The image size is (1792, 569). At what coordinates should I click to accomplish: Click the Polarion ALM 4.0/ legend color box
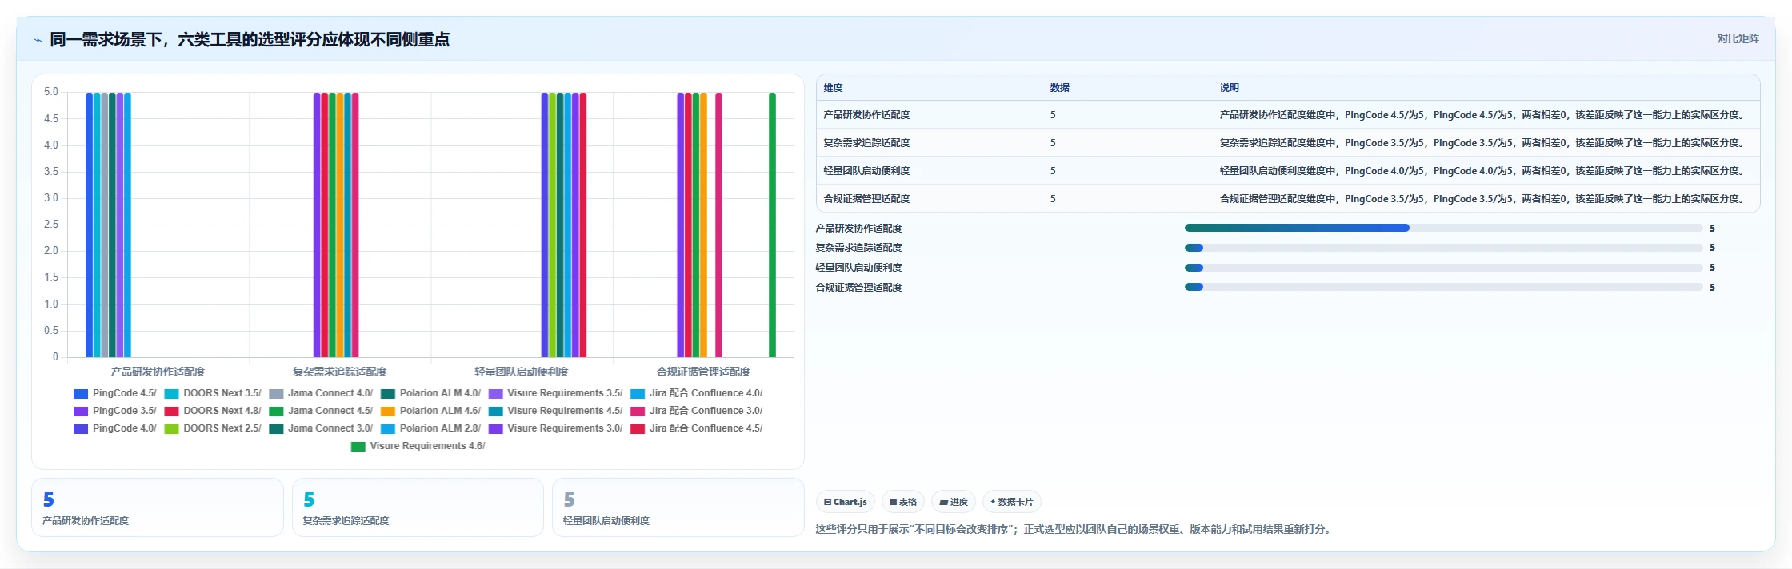coord(388,393)
